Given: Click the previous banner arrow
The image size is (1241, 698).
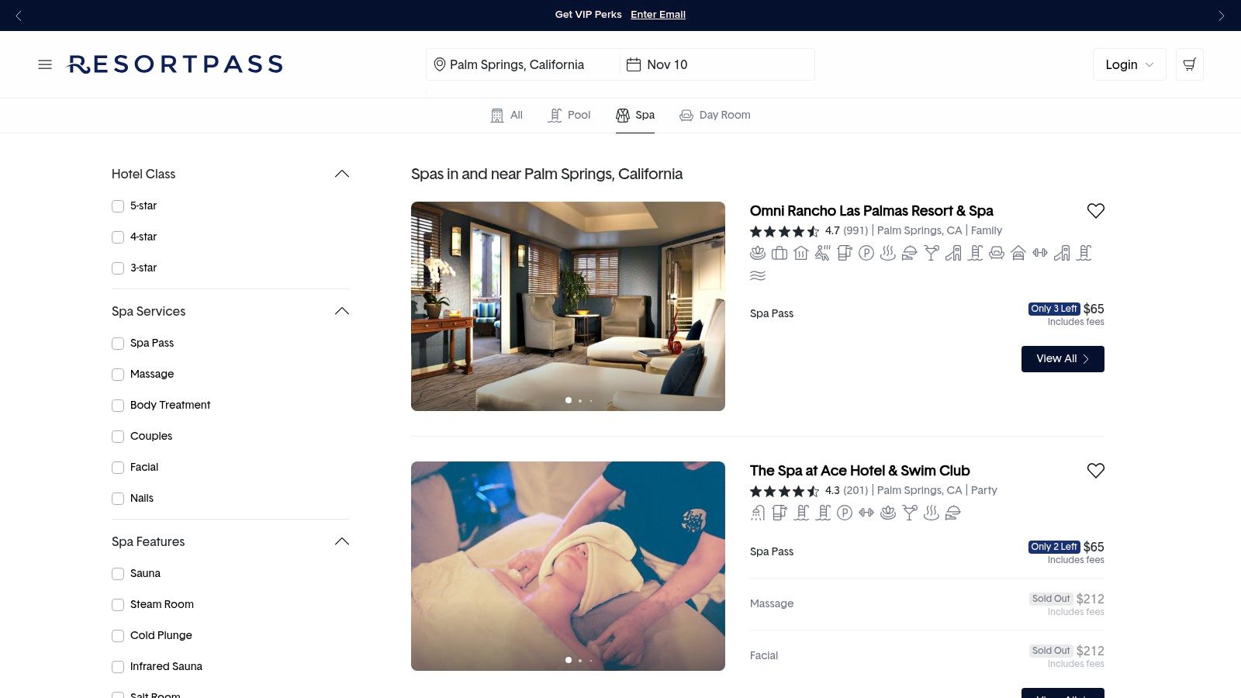Looking at the screenshot, I should pos(19,16).
